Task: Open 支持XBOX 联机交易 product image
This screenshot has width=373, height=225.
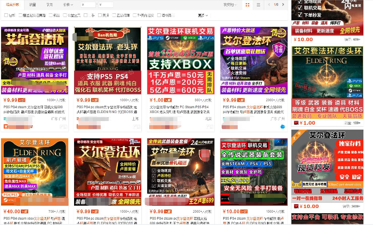Action: coord(181,60)
